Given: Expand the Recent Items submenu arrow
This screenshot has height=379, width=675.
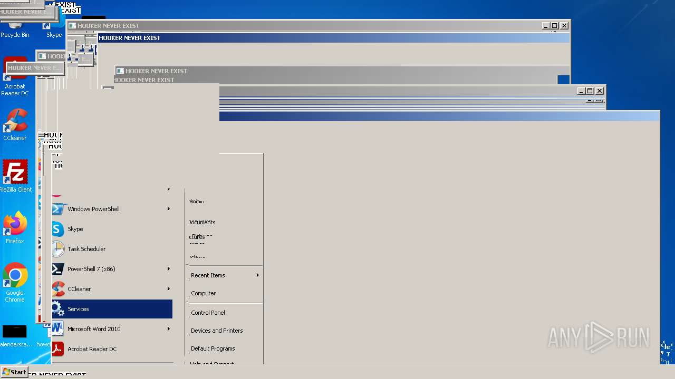Looking at the screenshot, I should tap(258, 275).
